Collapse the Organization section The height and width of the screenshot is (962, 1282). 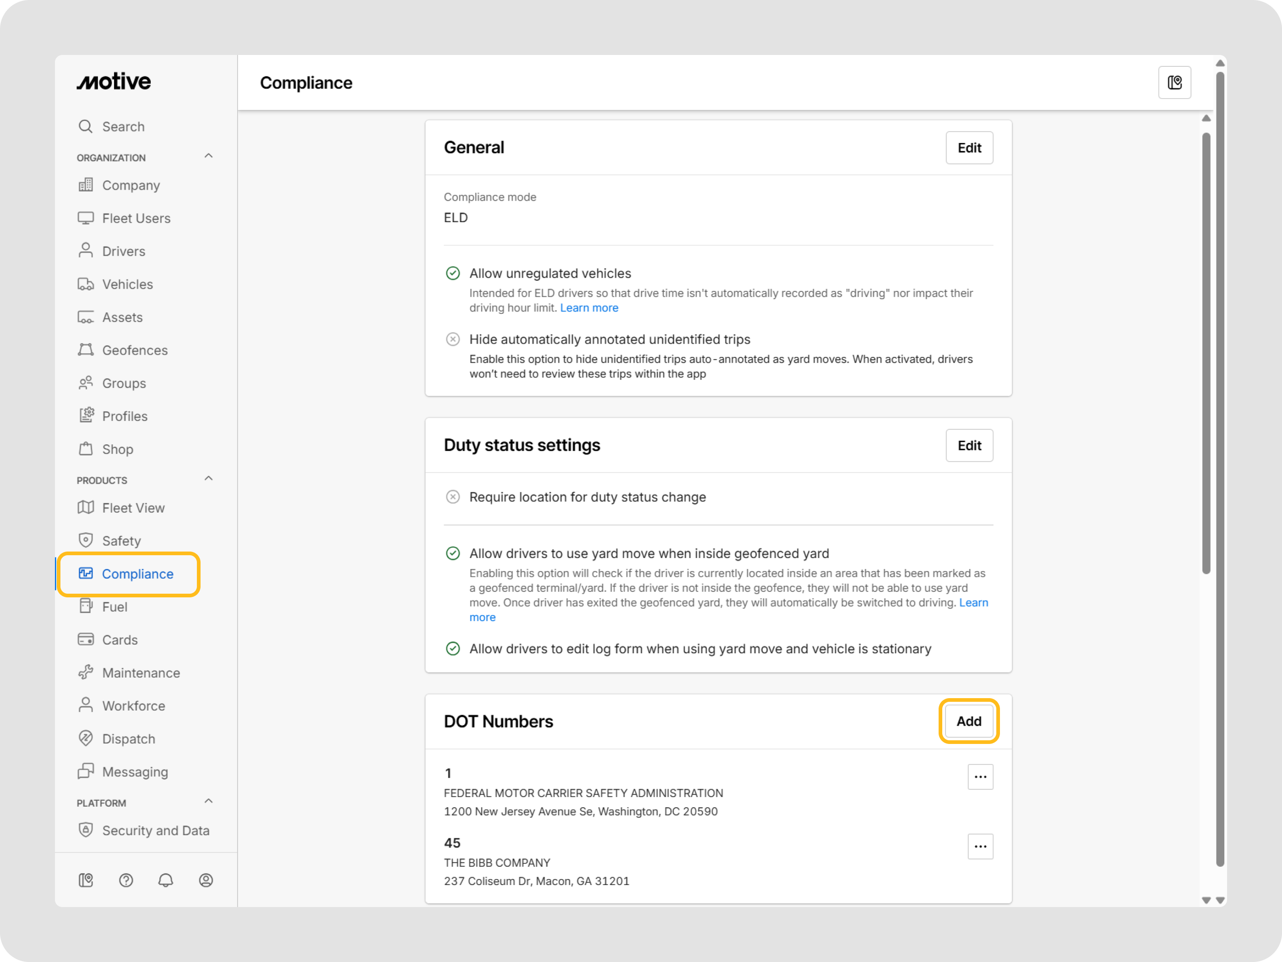209,156
